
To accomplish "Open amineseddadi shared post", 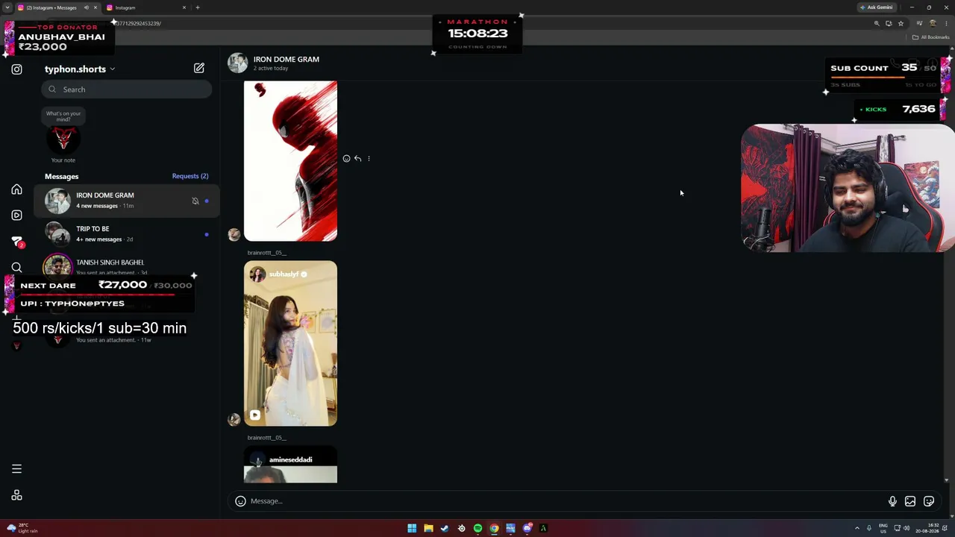I will point(290,465).
